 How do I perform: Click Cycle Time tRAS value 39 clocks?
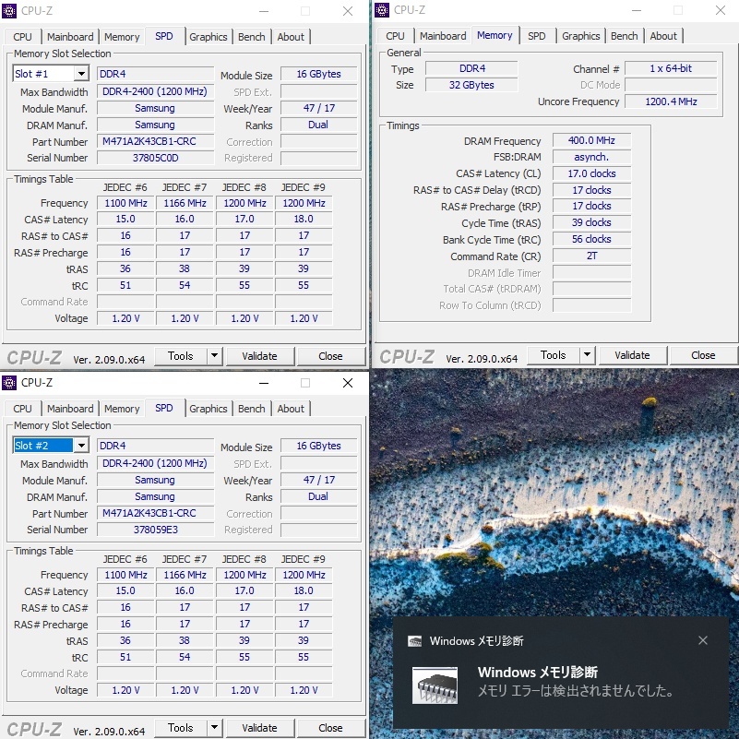[592, 222]
